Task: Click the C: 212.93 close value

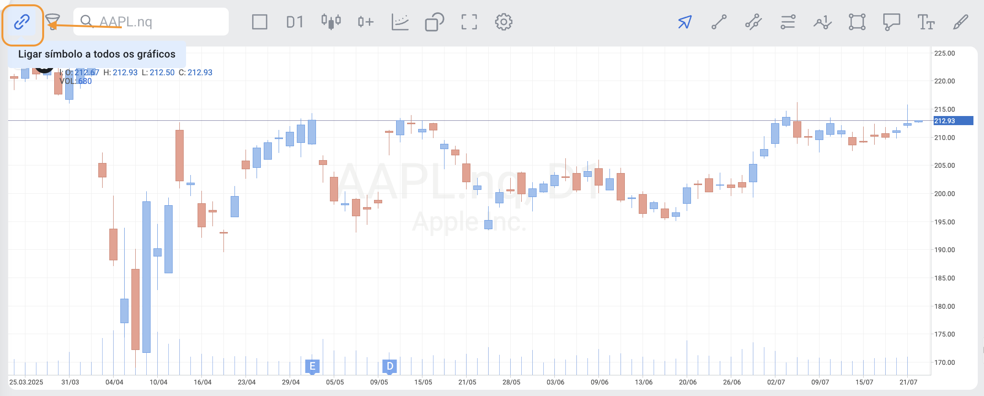Action: (196, 72)
